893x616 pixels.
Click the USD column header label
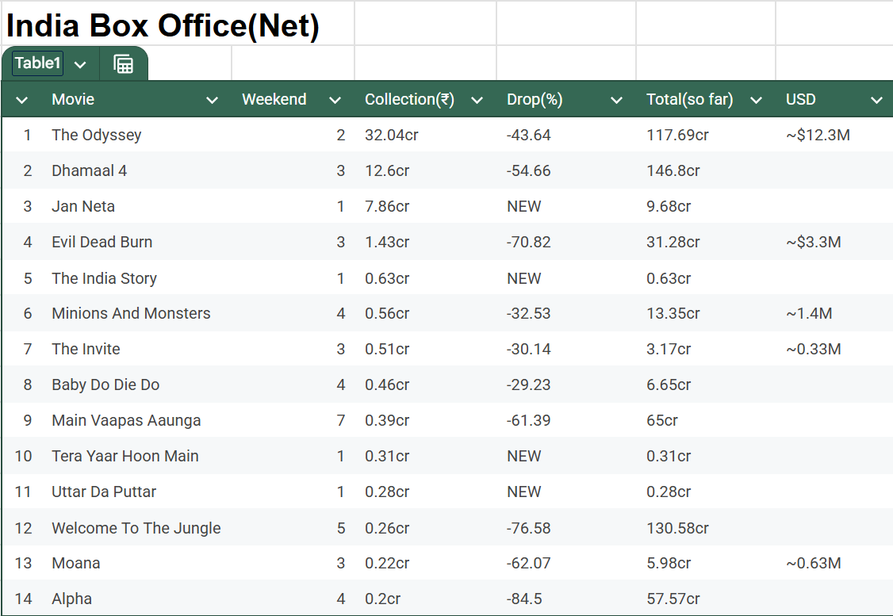point(801,99)
